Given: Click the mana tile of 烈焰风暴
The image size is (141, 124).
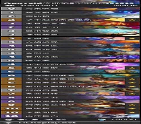Looking at the screenshot, I should [x=11, y=90].
